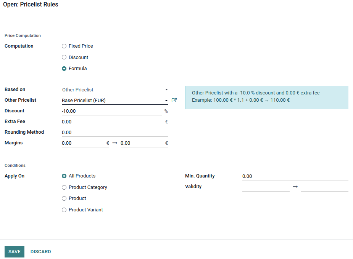
Task: Select the Product apply-on option
Action: click(64, 198)
